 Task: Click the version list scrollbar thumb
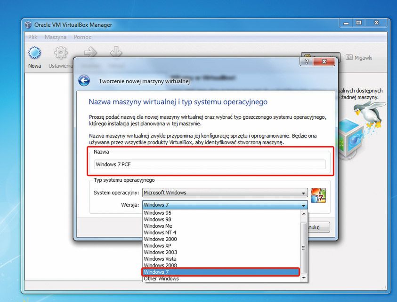coord(304,248)
